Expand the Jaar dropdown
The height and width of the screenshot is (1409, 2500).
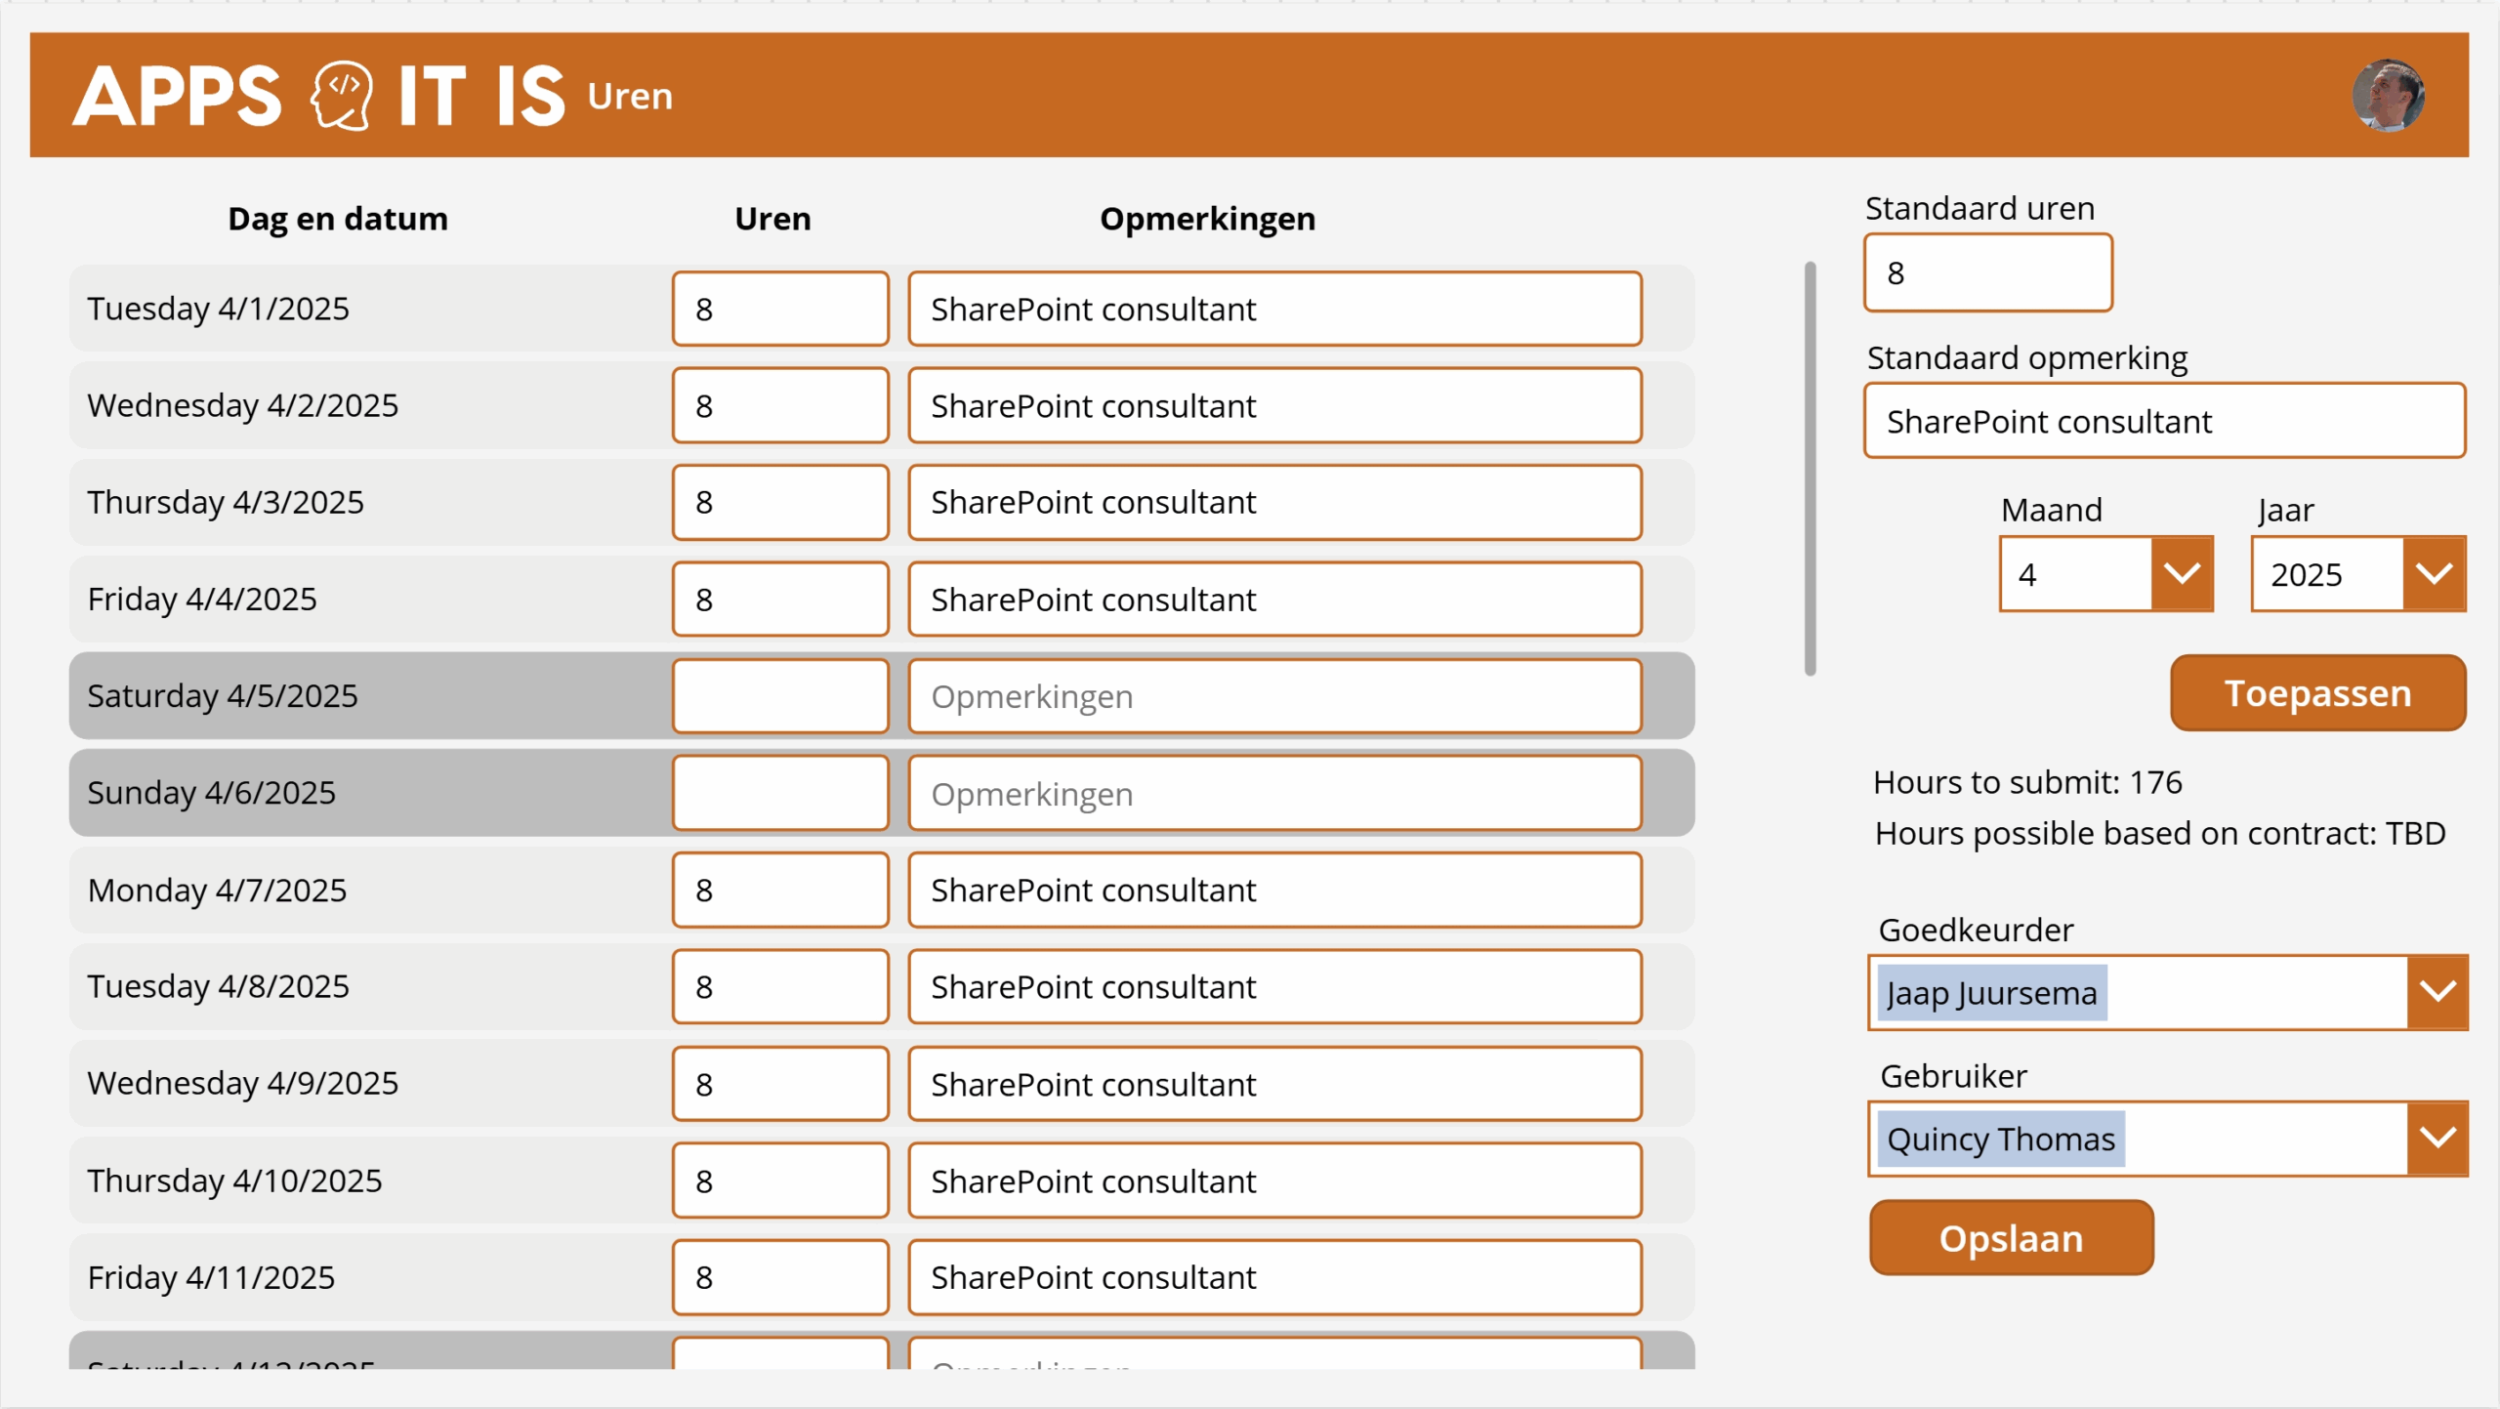click(x=2434, y=574)
